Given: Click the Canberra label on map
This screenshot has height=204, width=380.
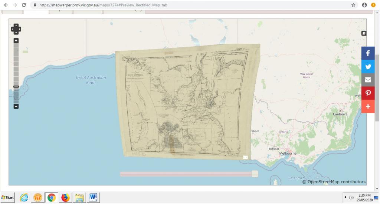Looking at the screenshot, I should click(340, 114).
